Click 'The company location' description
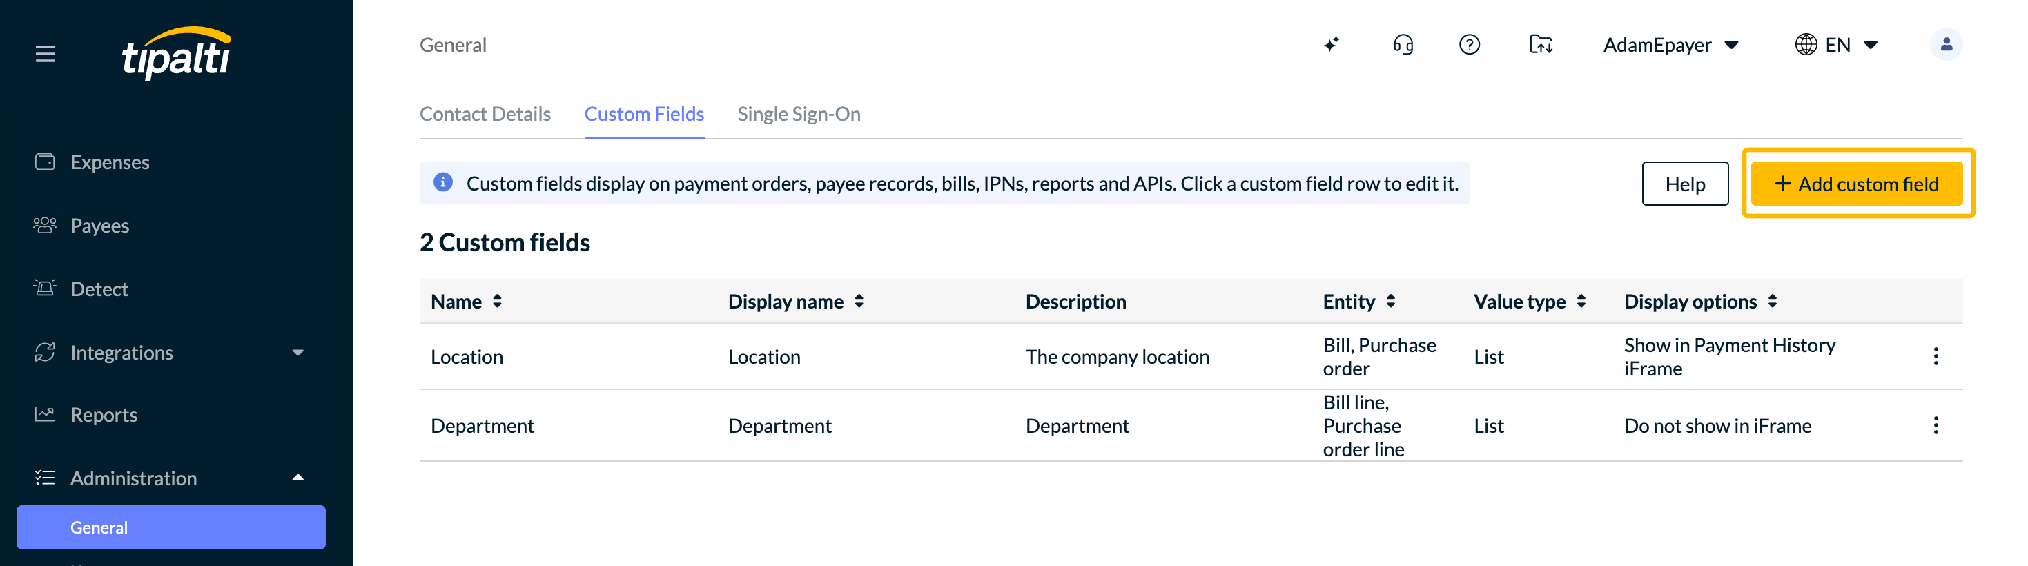 point(1117,357)
